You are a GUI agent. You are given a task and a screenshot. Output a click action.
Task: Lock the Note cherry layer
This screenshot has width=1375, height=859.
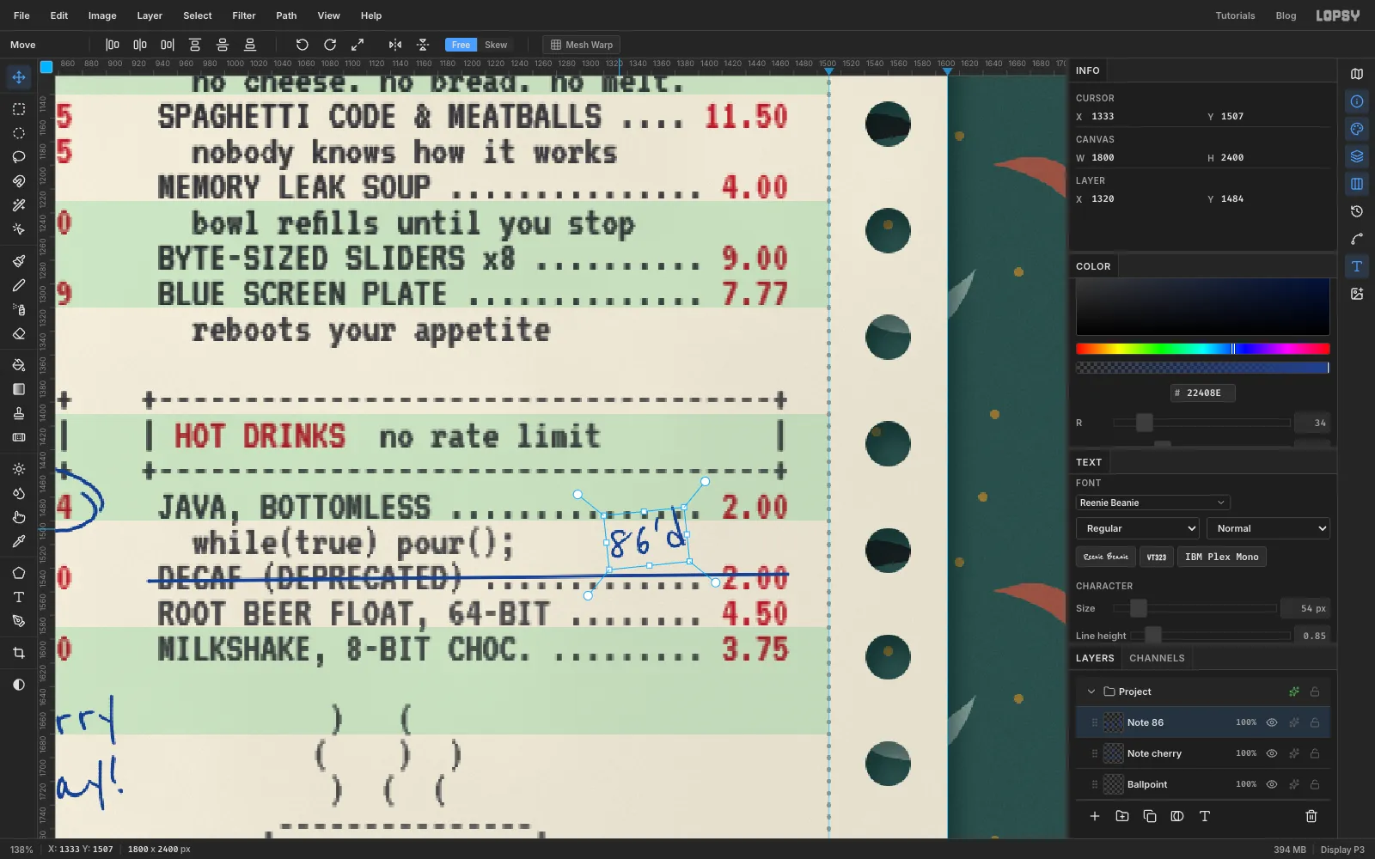pyautogui.click(x=1315, y=753)
